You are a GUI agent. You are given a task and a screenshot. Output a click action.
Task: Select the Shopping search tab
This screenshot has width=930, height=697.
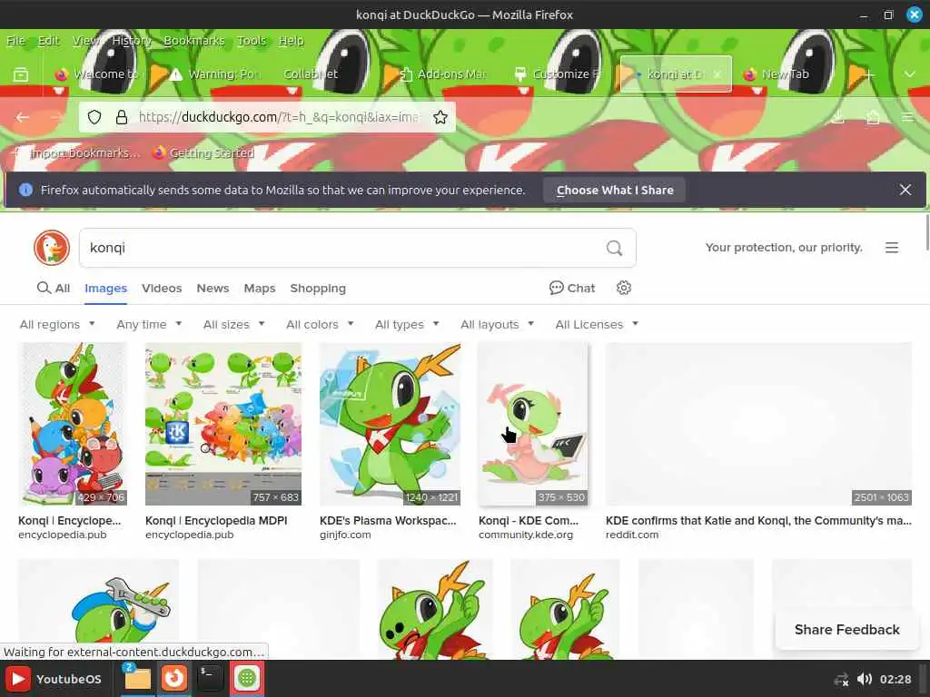tap(317, 288)
